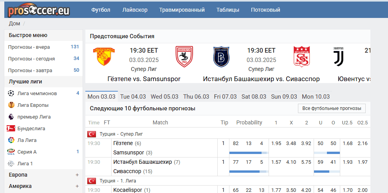Click the prosoccer.eu logo
388x193 pixels.
[39, 9]
